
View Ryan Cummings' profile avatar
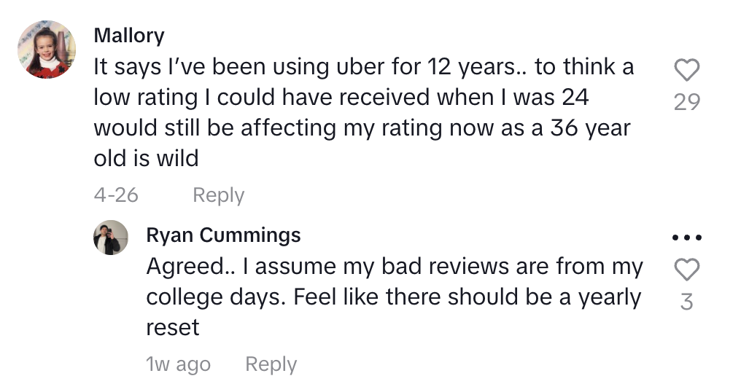111,238
